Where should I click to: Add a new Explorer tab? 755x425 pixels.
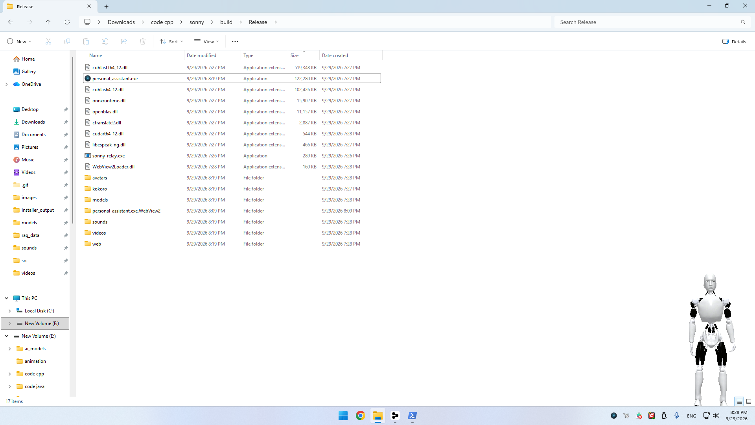pos(107,6)
